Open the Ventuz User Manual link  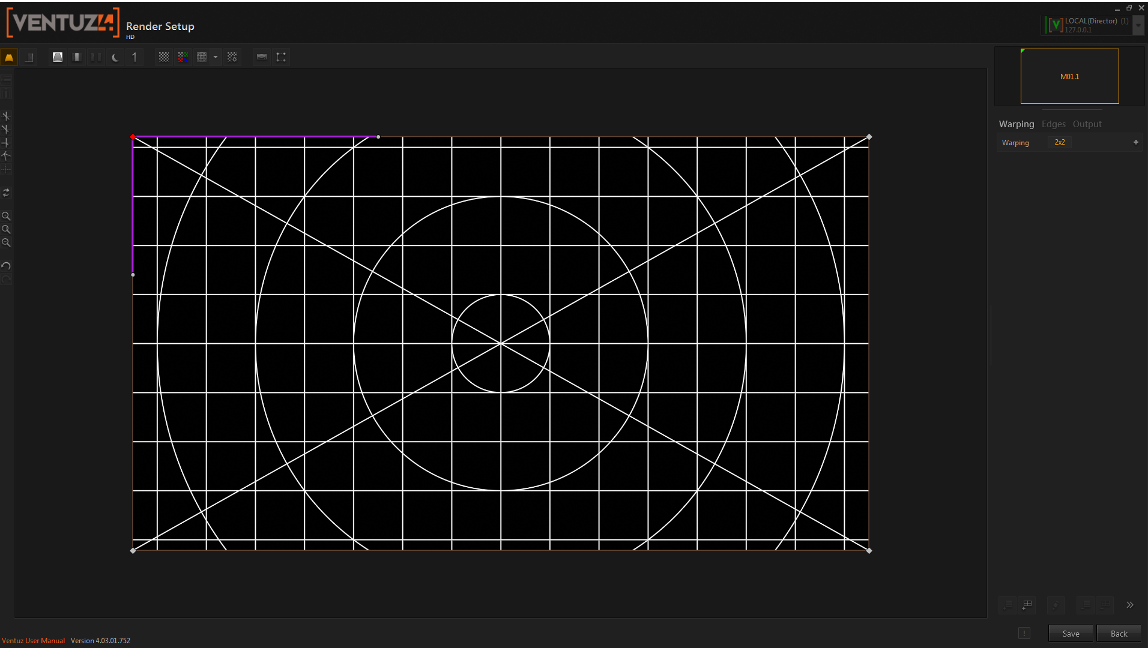tap(33, 641)
